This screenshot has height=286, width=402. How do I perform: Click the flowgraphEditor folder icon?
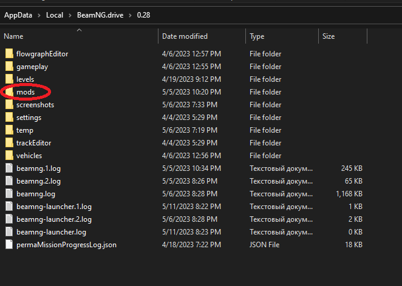(9, 54)
